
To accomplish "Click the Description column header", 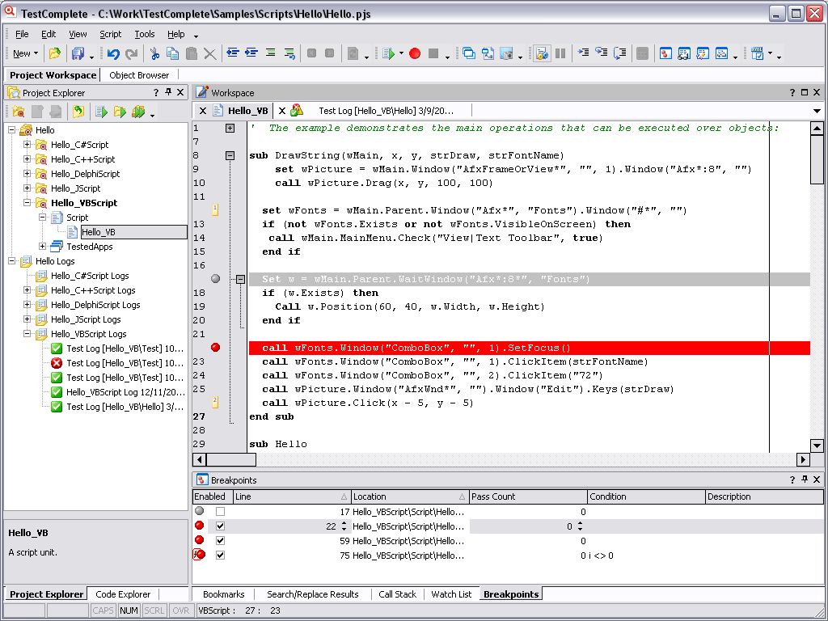I will (764, 496).
